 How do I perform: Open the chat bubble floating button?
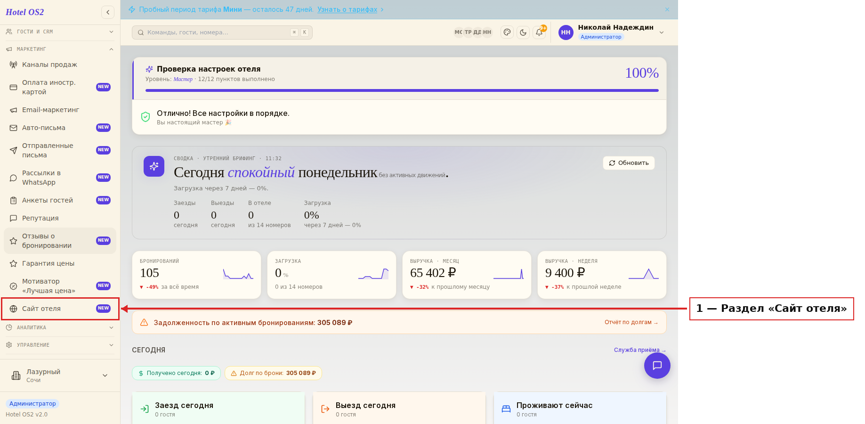coord(657,366)
